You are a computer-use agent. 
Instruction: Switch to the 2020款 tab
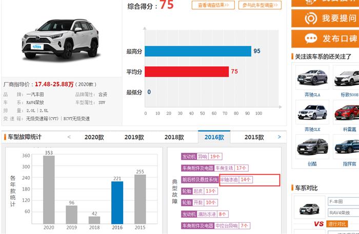click(x=94, y=137)
